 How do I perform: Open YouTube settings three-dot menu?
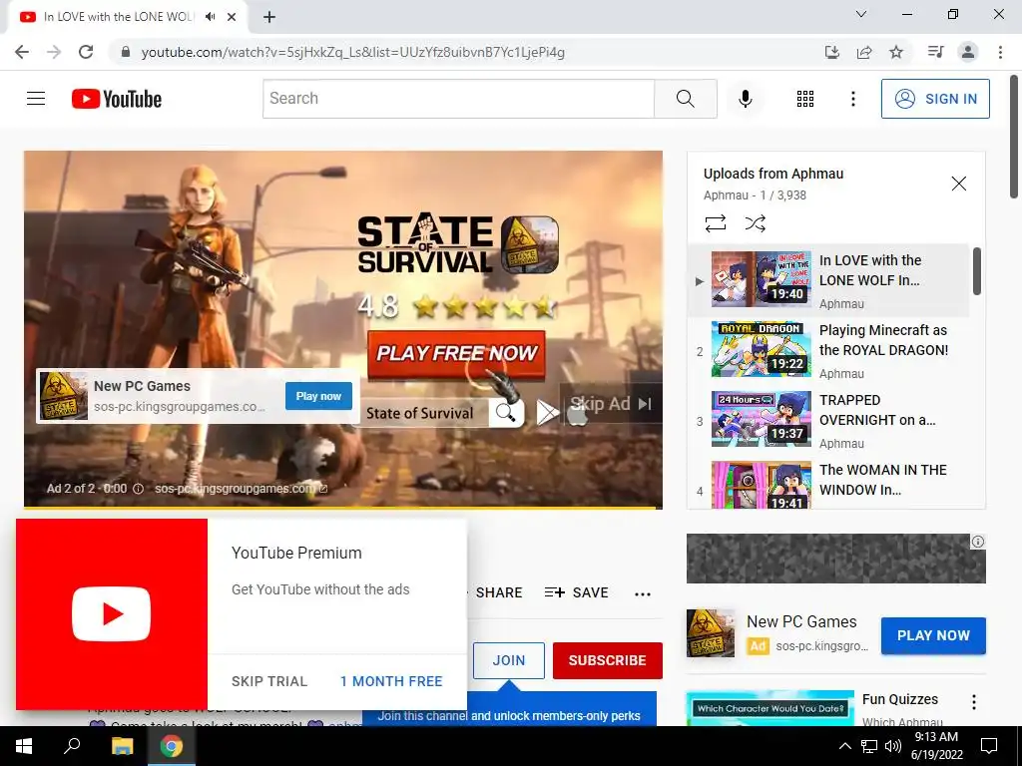click(x=852, y=99)
